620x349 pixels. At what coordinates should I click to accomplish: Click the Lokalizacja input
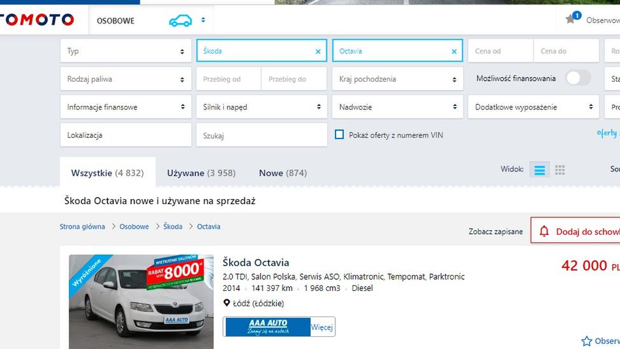pos(126,135)
